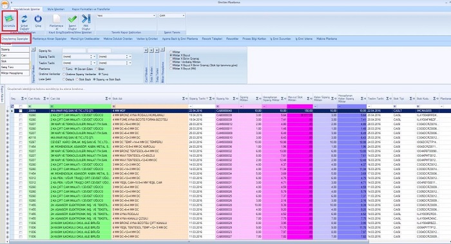This screenshot has height=244, width=451.
Task: Collapse the Sipariş Filtreleri panel
Action: [34, 49]
